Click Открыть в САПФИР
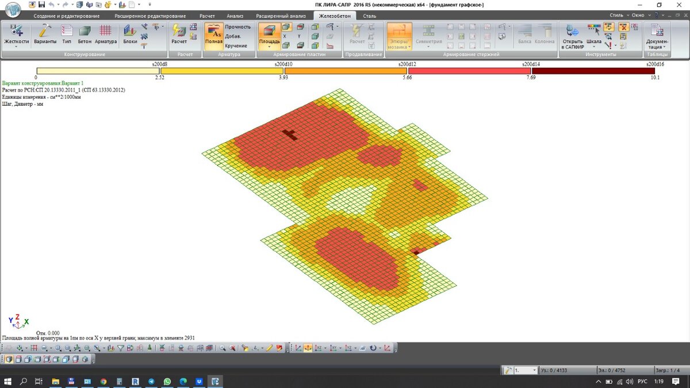The height and width of the screenshot is (388, 690). pyautogui.click(x=573, y=36)
